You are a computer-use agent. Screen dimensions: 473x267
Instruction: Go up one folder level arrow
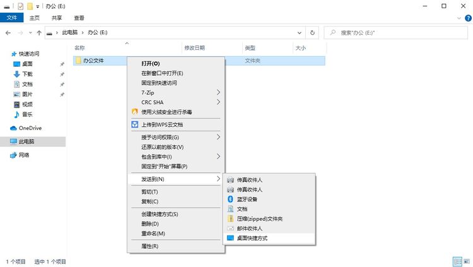point(39,32)
